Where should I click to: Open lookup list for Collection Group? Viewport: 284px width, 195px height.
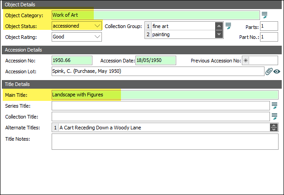229,26
